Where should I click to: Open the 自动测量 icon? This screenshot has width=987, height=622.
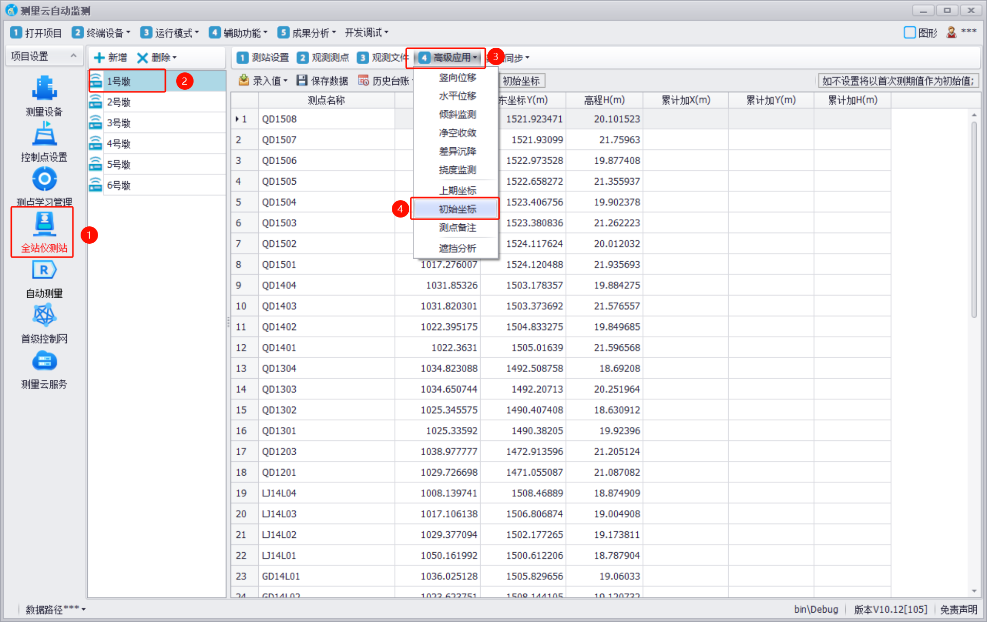pos(44,270)
